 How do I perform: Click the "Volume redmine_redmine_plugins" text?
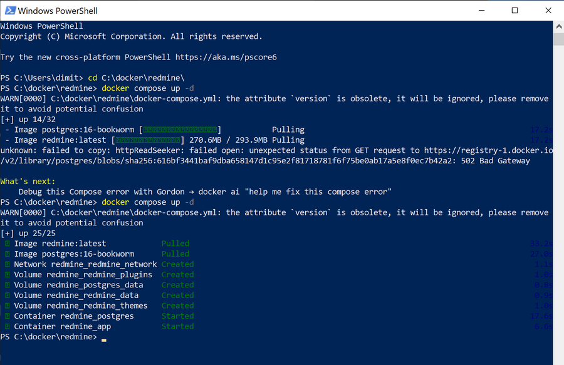[83, 275]
